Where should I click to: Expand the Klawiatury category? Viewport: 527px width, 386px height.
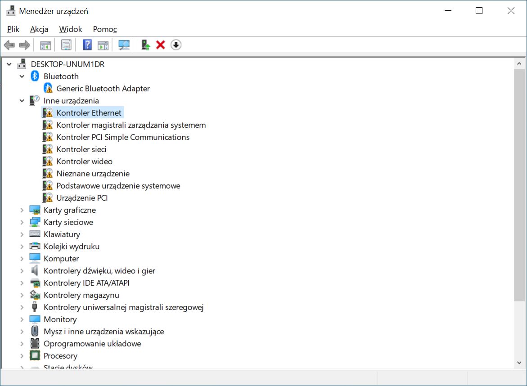click(22, 234)
